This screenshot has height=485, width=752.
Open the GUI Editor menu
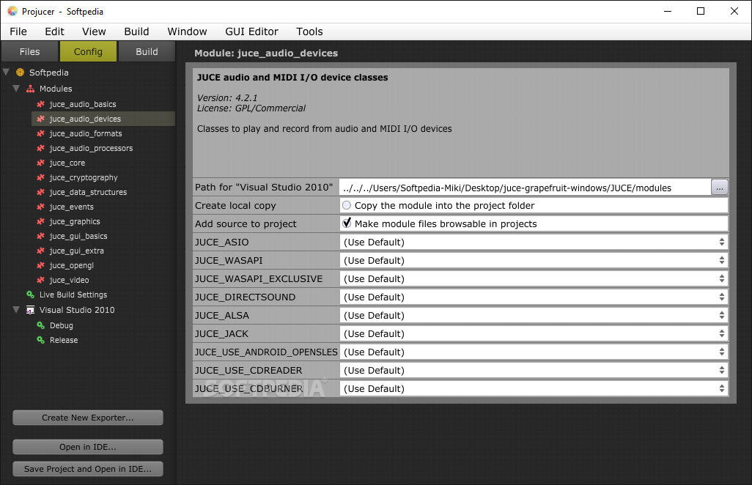(x=252, y=32)
